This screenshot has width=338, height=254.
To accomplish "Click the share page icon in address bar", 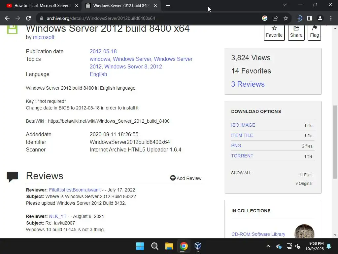I will [x=275, y=19].
